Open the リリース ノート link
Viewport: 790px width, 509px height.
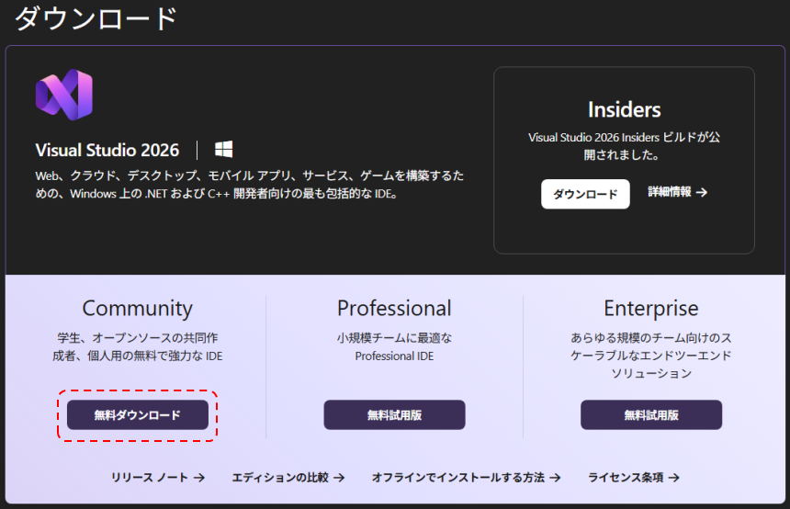tap(157, 478)
